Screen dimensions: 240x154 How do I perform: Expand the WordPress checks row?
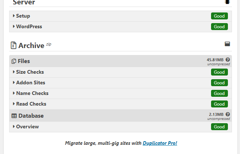point(121,27)
